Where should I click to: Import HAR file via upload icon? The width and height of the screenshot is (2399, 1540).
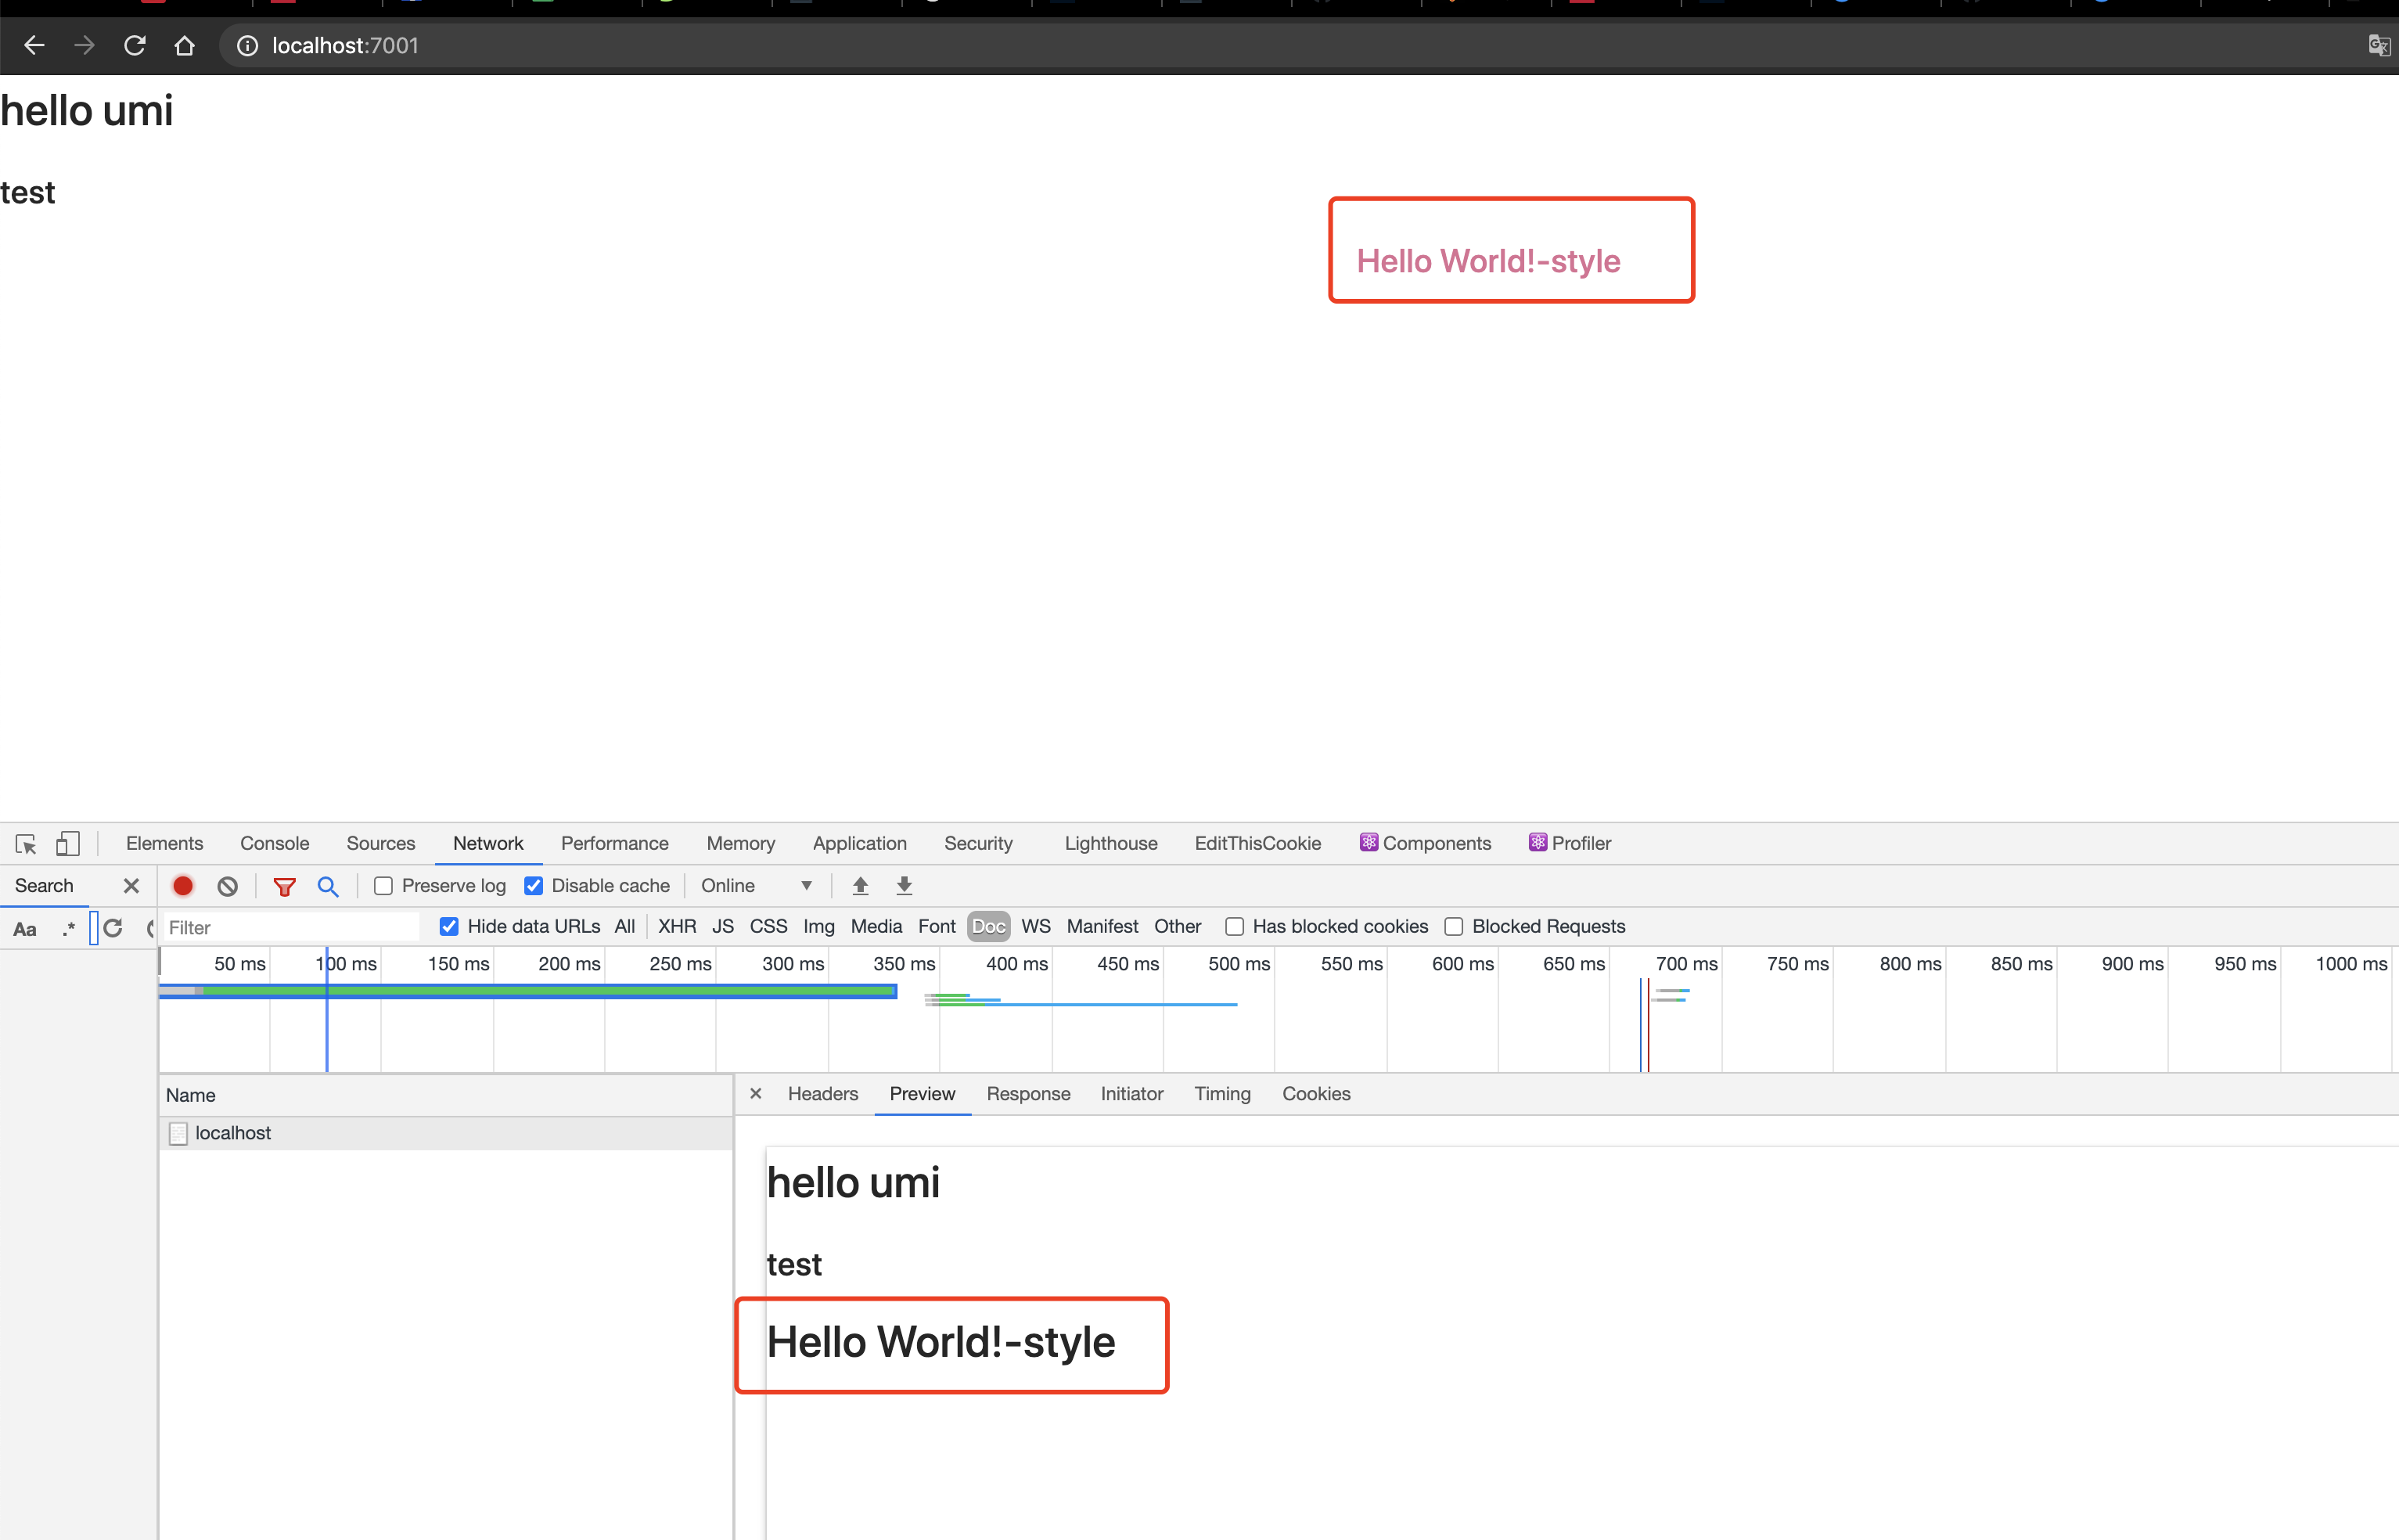point(860,886)
